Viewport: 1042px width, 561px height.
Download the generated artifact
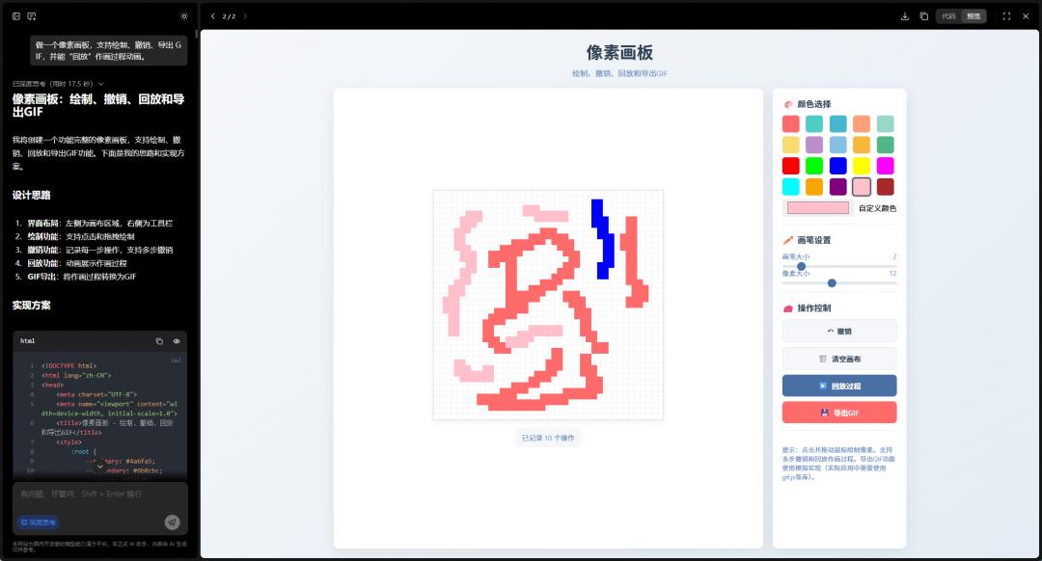point(904,16)
